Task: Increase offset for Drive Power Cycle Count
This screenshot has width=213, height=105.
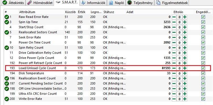Action: [x=184, y=58]
